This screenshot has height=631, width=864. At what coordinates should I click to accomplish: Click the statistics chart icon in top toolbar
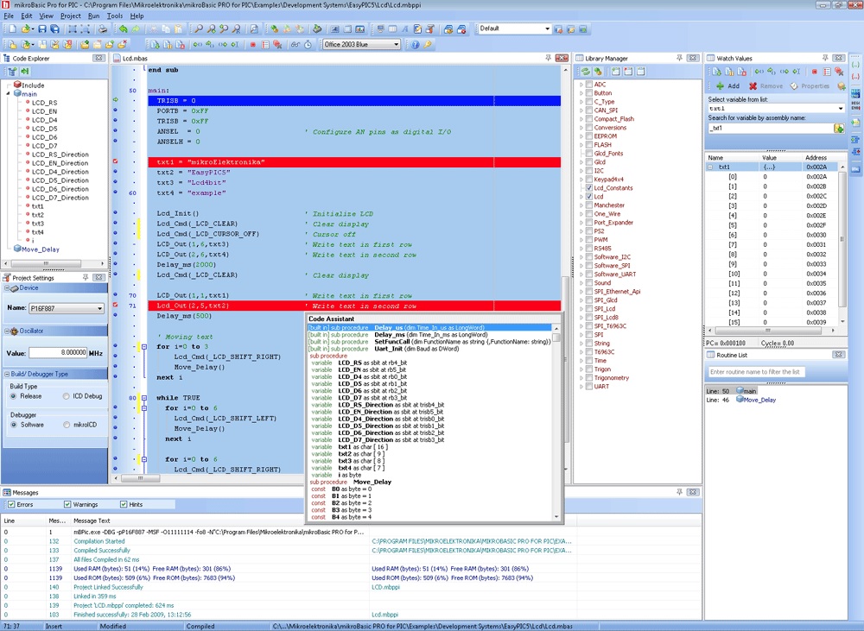(359, 28)
